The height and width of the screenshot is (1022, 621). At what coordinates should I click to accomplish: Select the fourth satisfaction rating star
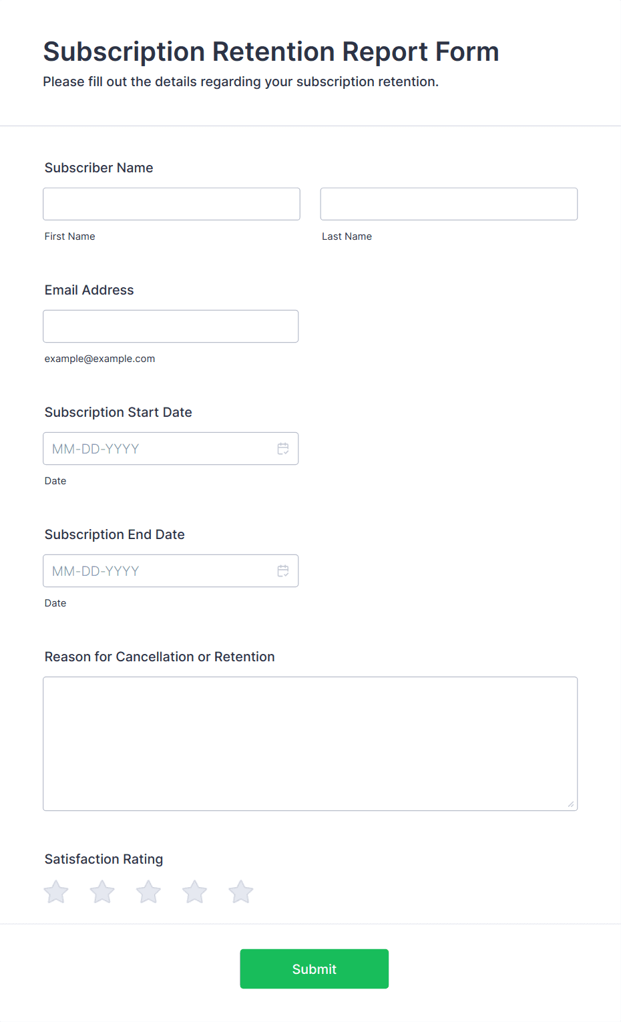click(194, 892)
